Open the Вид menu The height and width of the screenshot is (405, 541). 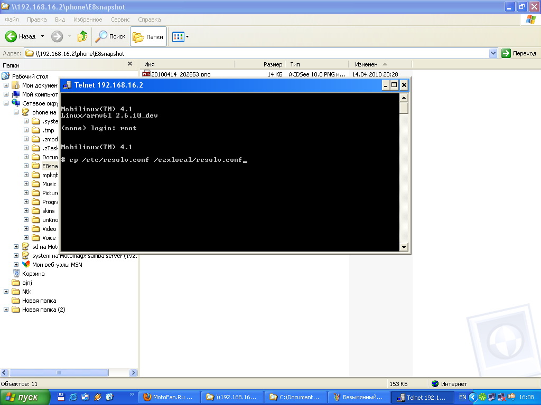(x=60, y=20)
